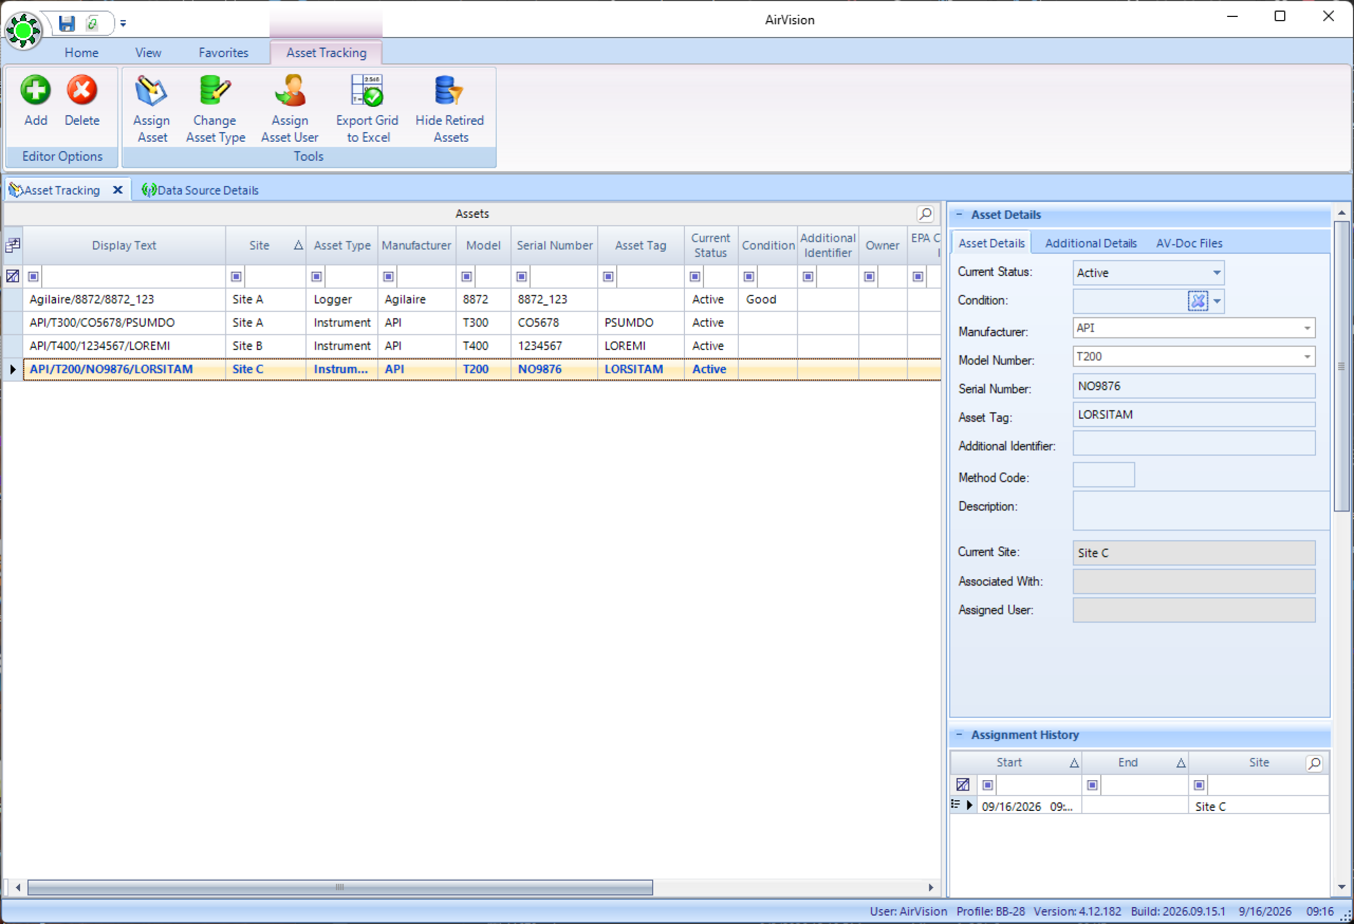Expand the Manufacturer combo box
The image size is (1354, 924).
click(1307, 328)
